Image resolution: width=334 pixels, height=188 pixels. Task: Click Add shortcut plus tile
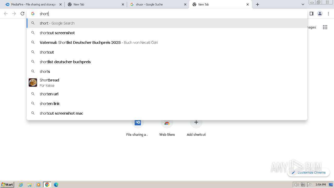(x=196, y=127)
